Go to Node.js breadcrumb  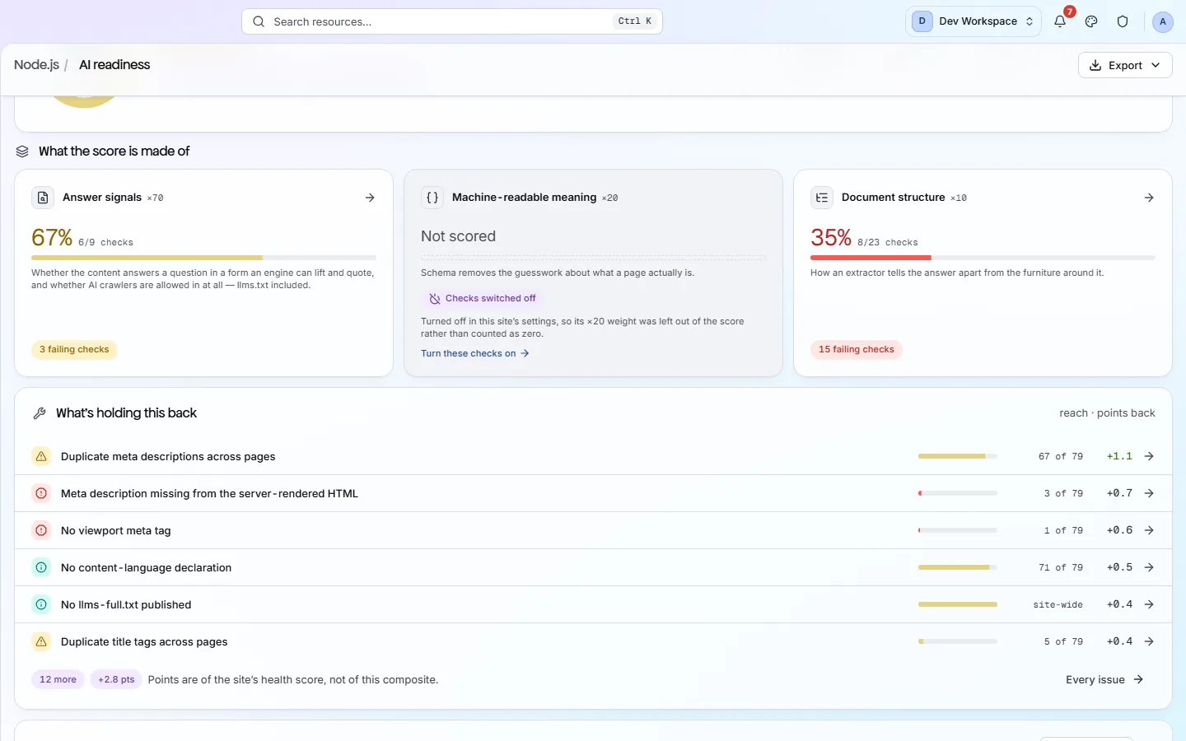coord(36,65)
